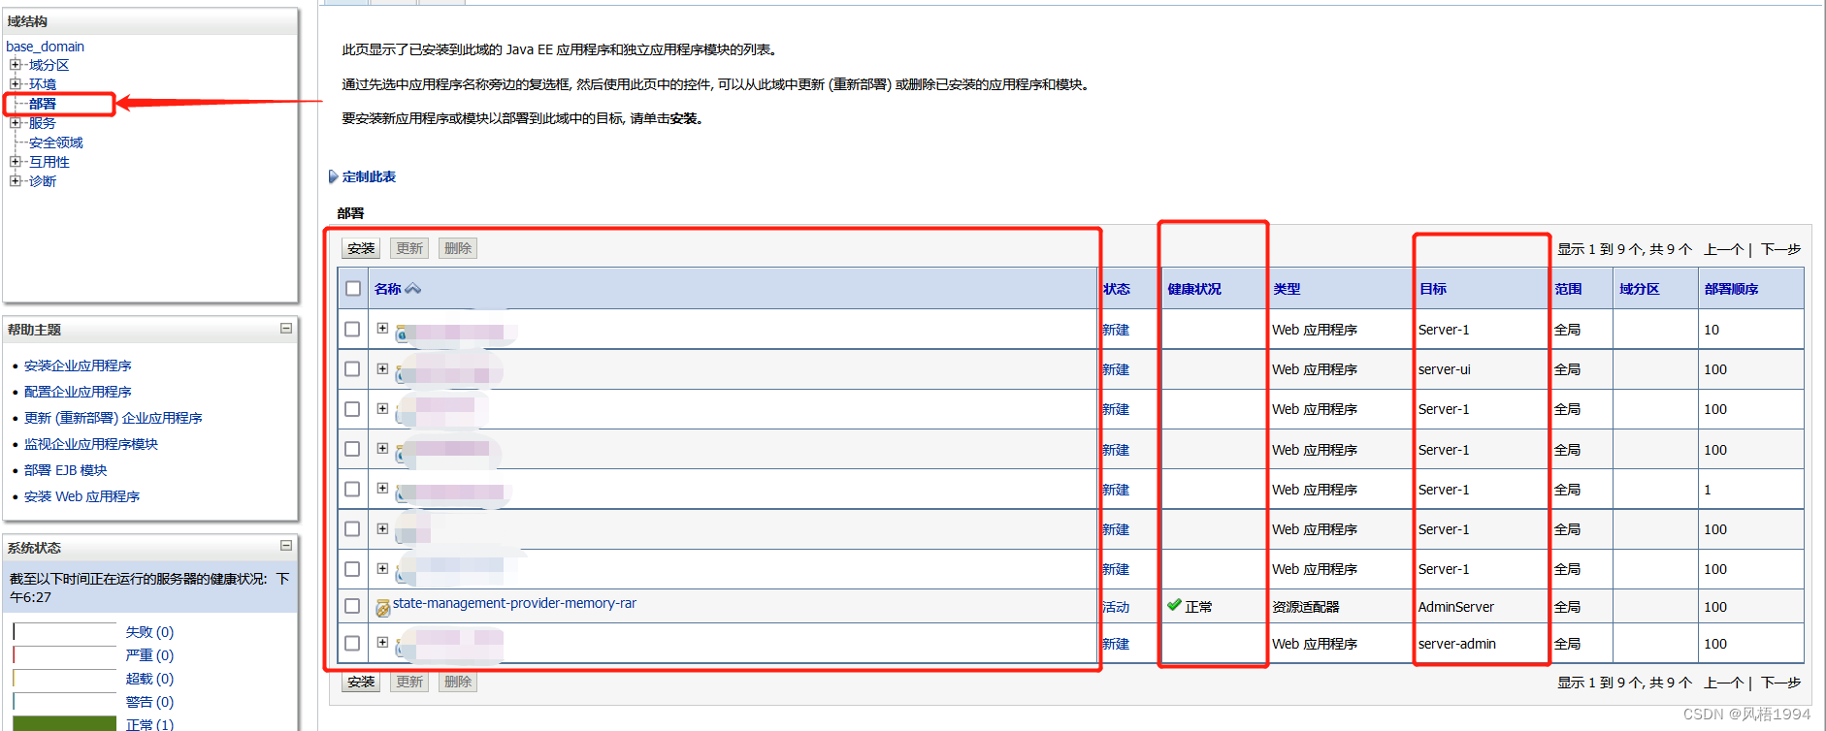Open base_domain in the domain tree
The image size is (1826, 731).
tap(45, 47)
